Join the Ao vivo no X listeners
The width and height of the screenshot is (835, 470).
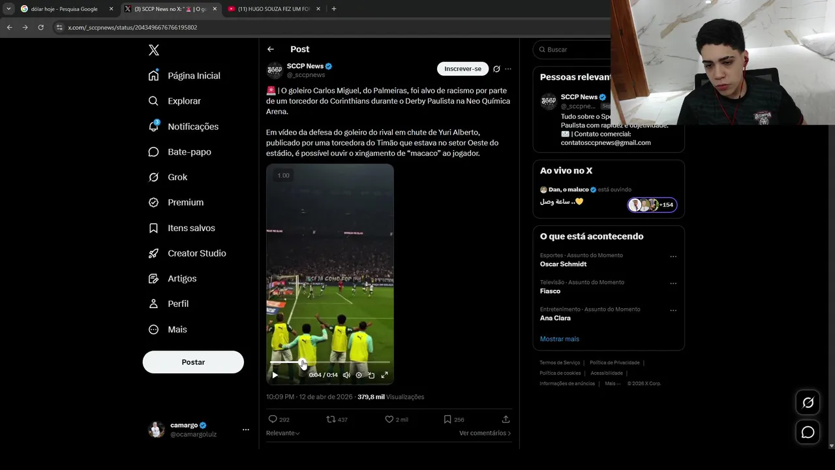(652, 205)
